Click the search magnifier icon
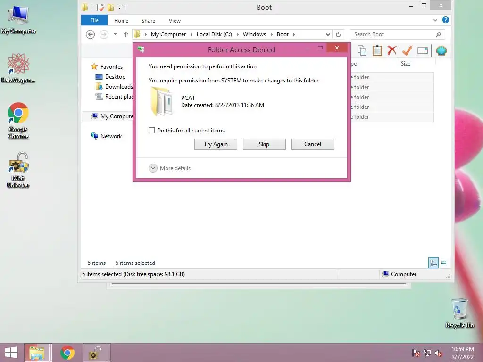The image size is (483, 362). pyautogui.click(x=438, y=34)
